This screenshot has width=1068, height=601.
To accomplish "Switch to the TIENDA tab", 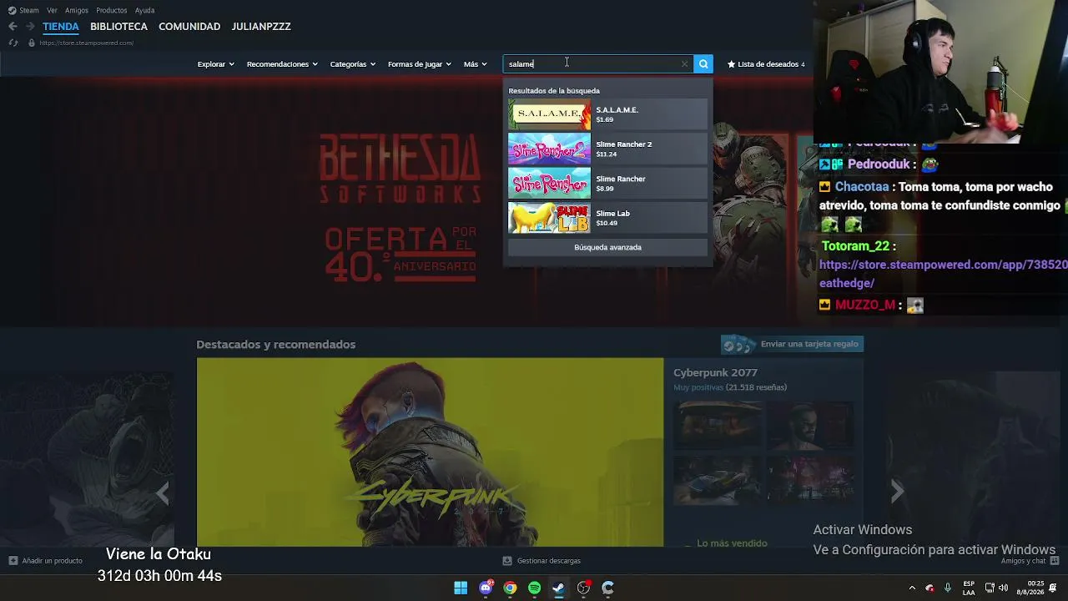I will (61, 27).
